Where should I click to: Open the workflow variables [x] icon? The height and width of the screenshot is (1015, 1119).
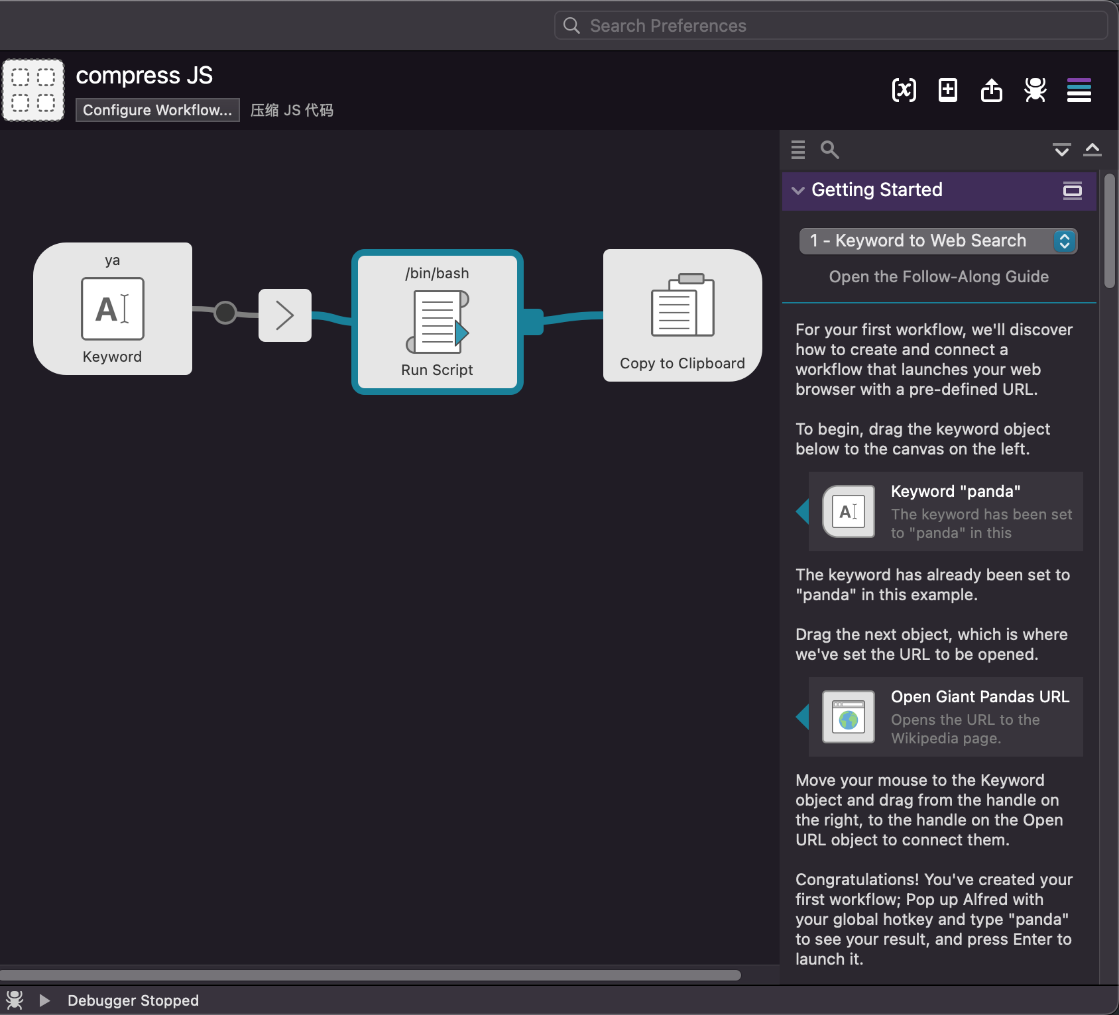click(x=904, y=90)
